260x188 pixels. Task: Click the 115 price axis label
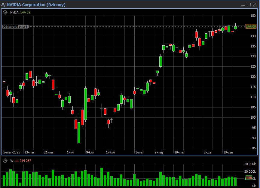click(253, 87)
